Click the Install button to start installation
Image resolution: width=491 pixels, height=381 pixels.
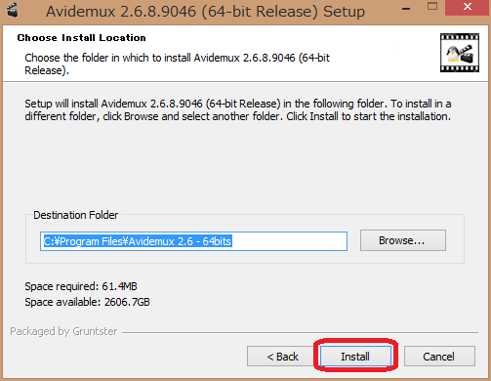pyautogui.click(x=355, y=357)
